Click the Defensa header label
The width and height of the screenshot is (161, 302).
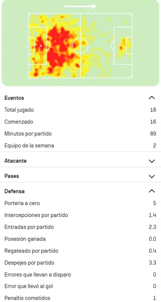pyautogui.click(x=15, y=191)
